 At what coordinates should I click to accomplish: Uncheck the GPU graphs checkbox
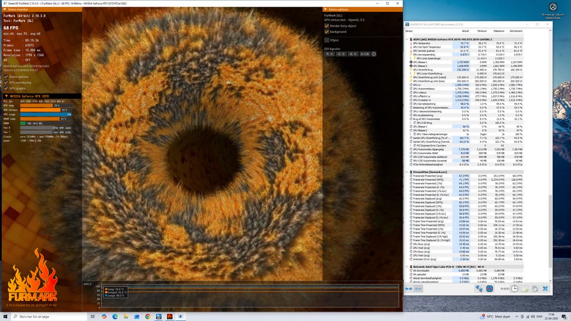coord(6,89)
